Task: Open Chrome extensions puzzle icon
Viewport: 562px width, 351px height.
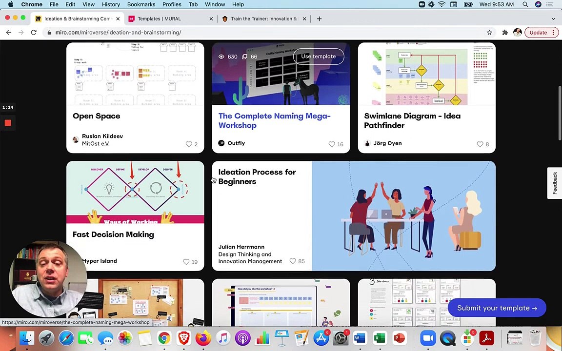Action: [x=505, y=33]
